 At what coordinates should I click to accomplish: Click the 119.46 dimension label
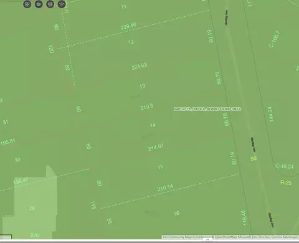click(x=244, y=218)
